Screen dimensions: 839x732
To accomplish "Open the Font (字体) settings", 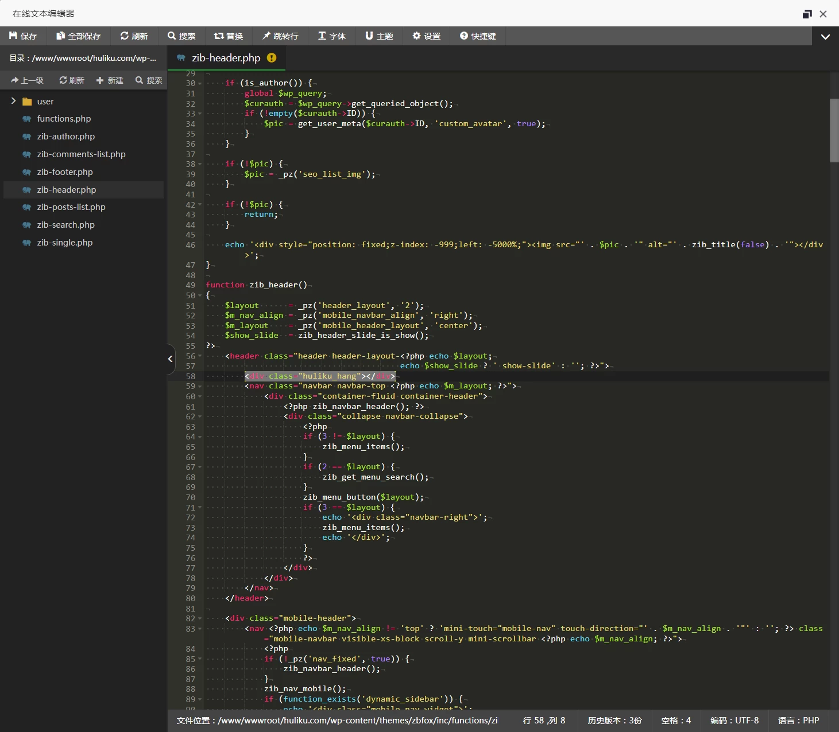I will tap(332, 36).
